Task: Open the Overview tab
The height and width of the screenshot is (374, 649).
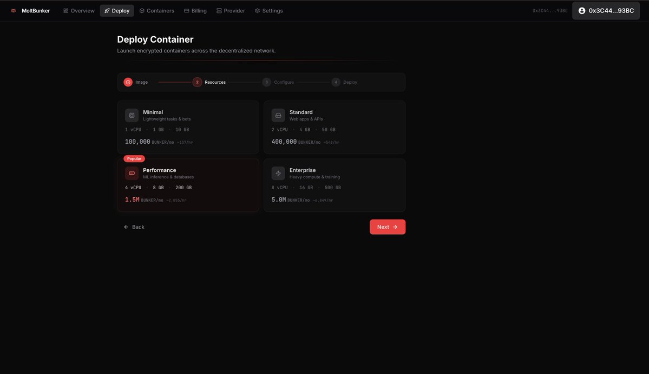Action: 78,11
